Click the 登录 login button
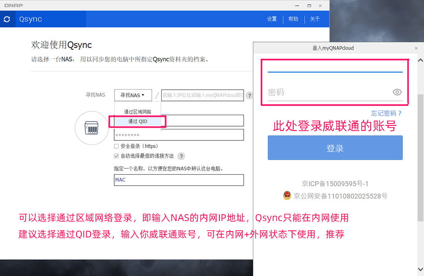 pos(335,147)
